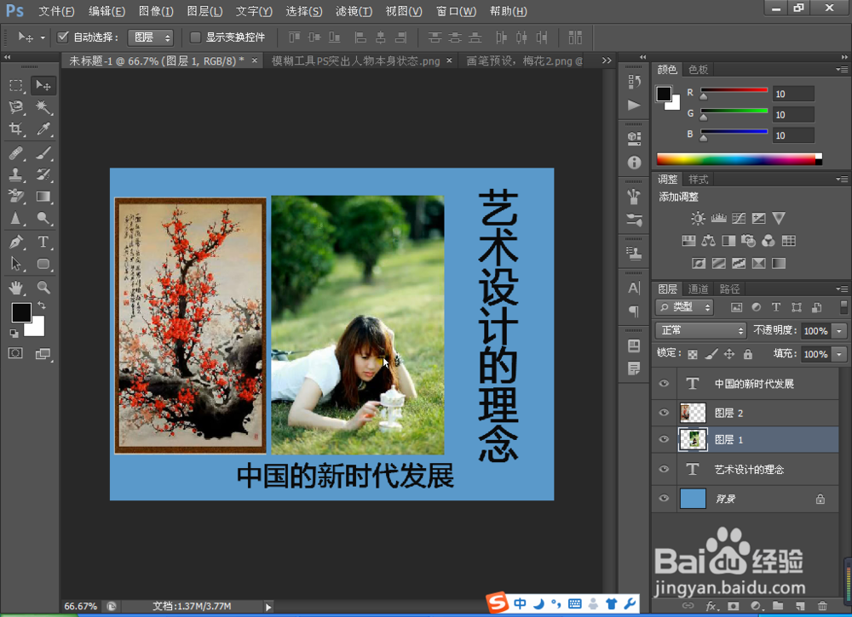This screenshot has height=617, width=852.
Task: Open the 图像(I) menu
Action: 156,11
